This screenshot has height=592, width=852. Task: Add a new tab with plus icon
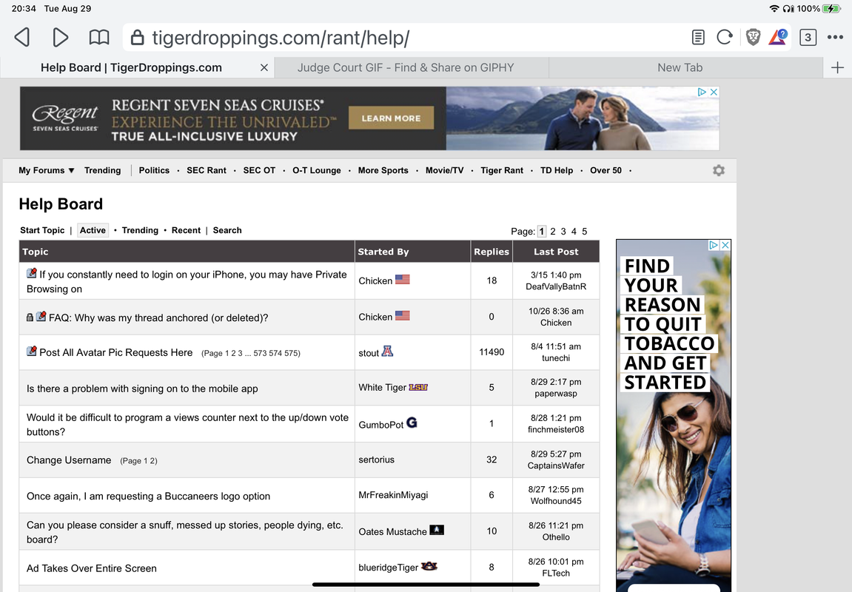pos(837,67)
